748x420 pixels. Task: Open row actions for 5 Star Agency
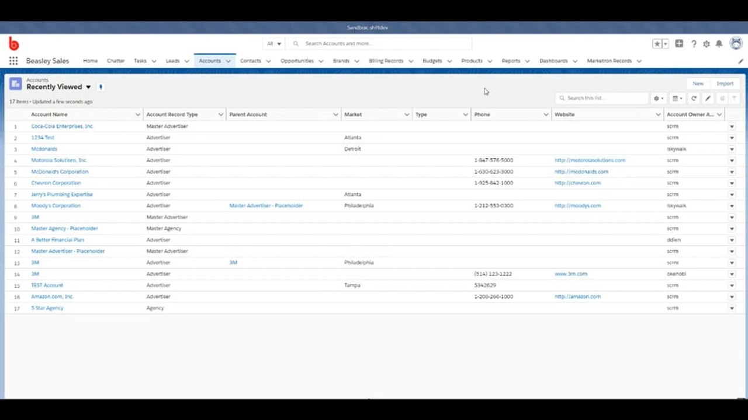point(732,308)
